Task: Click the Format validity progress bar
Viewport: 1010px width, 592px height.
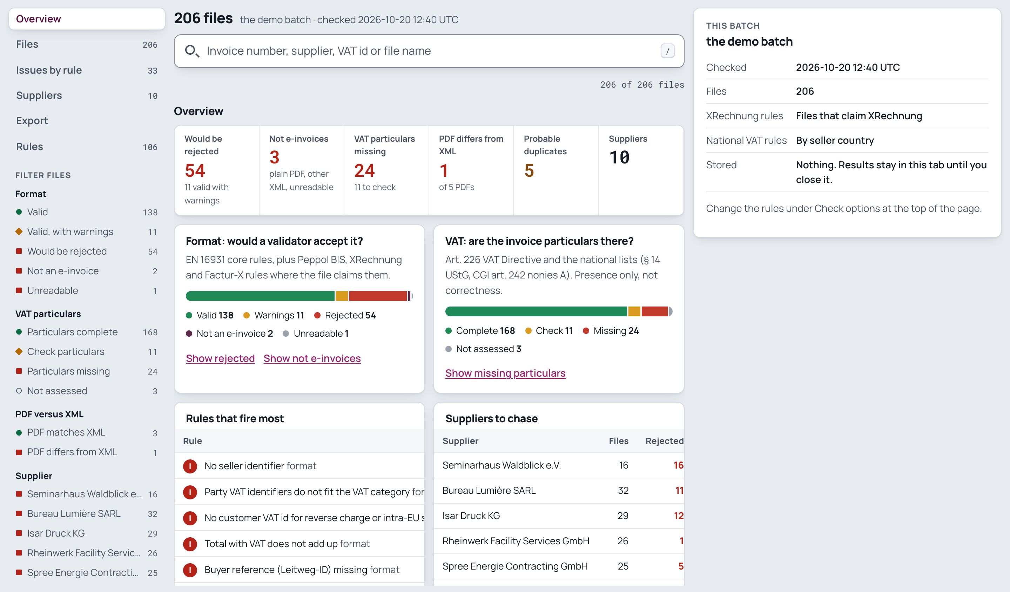Action: coord(299,296)
